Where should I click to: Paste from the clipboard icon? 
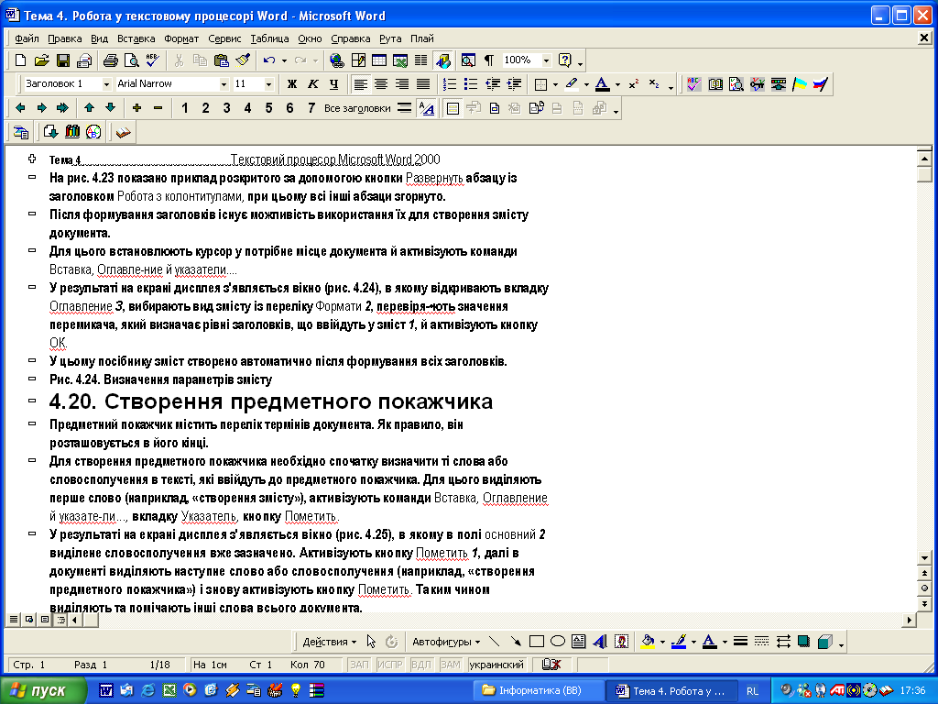coord(221,60)
